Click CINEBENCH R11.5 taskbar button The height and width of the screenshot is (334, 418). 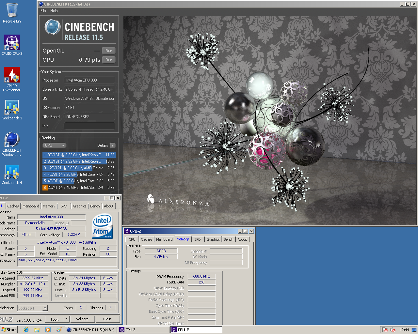pyautogui.click(x=90, y=330)
